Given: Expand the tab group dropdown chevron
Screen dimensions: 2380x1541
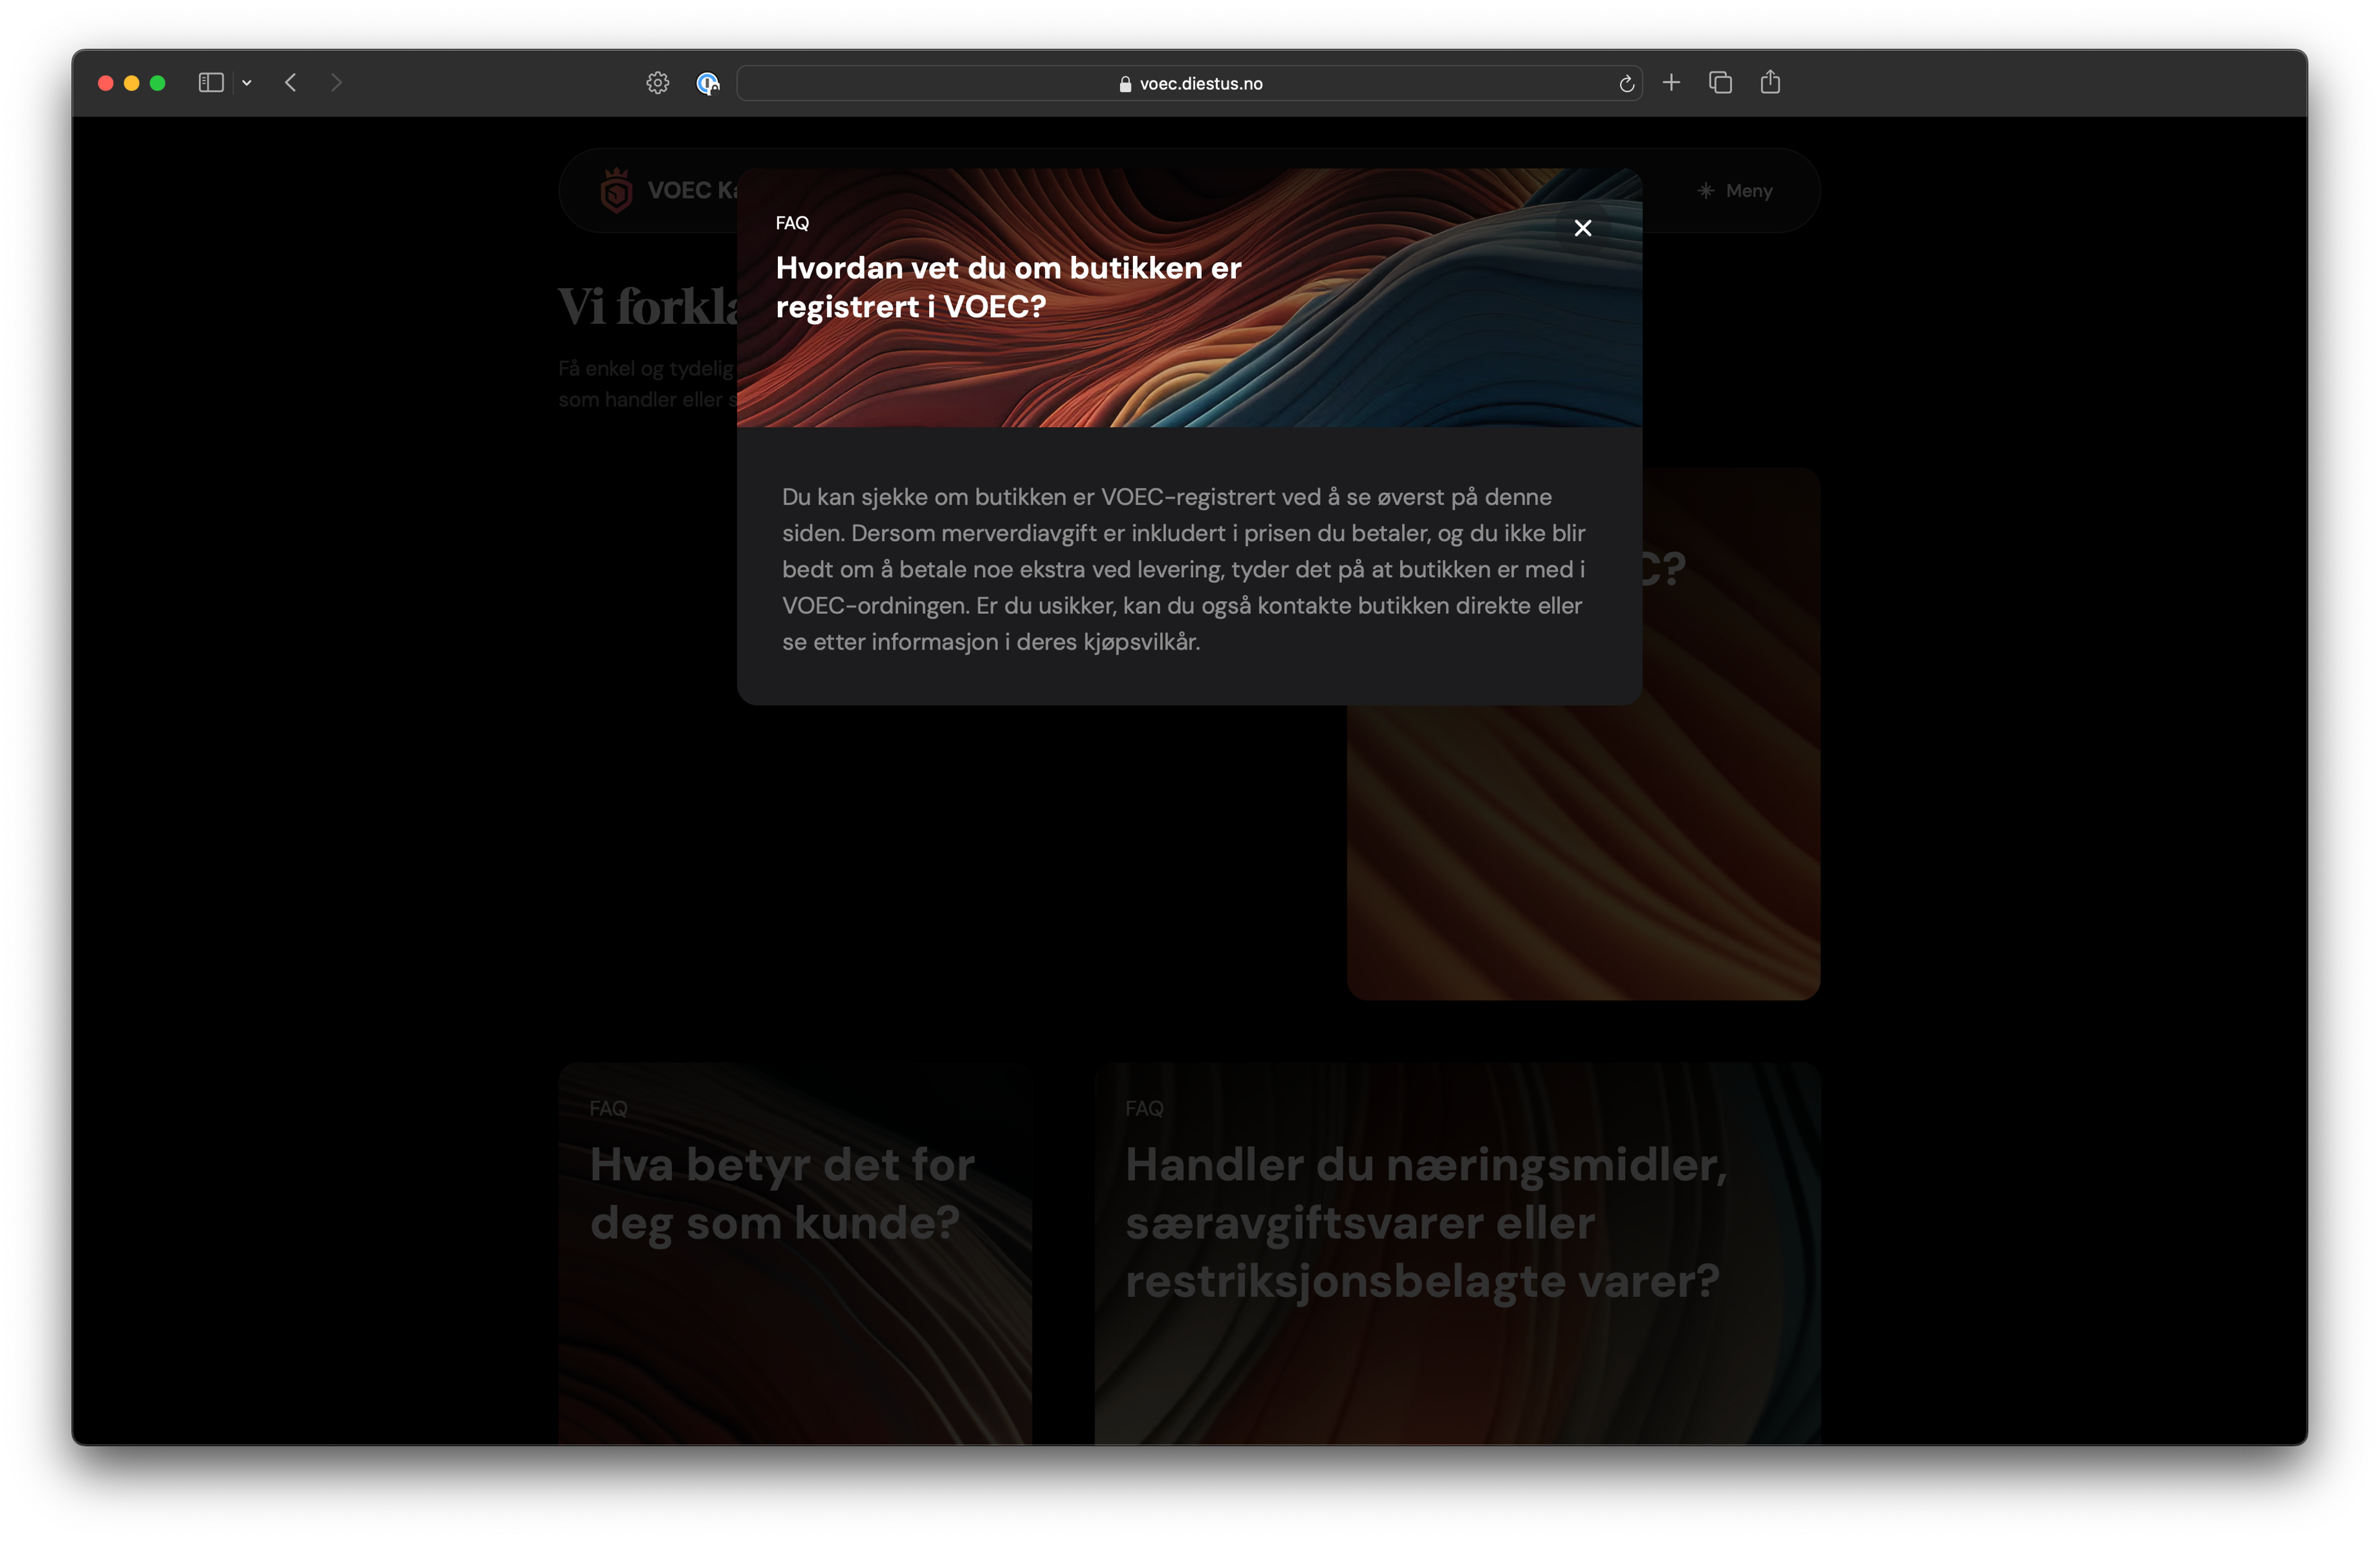Looking at the screenshot, I should click(x=247, y=83).
